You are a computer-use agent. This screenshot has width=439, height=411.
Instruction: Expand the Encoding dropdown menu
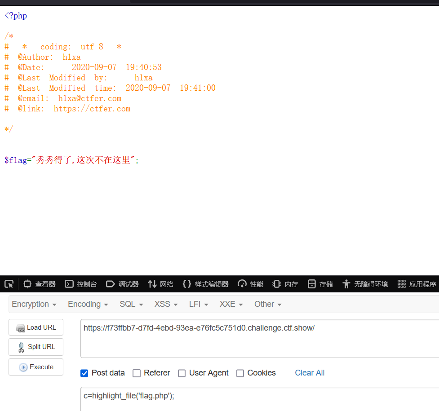pos(88,304)
